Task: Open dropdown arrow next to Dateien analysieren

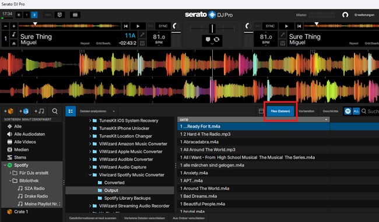Action: coord(114,111)
